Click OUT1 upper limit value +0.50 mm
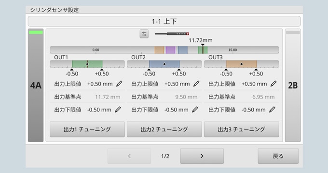Image resolution: width=328 pixels, height=173 pixels. coord(100,84)
